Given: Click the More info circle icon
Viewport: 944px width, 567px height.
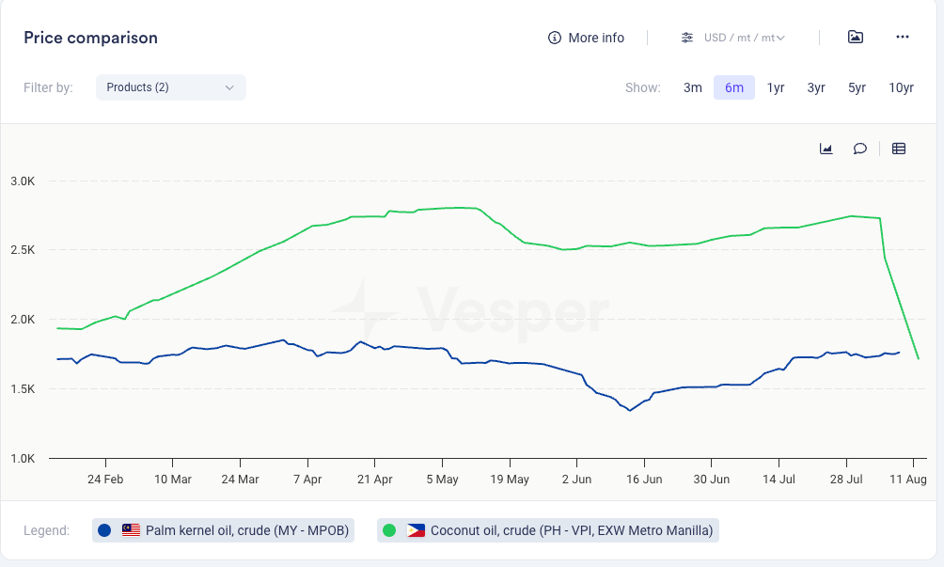Looking at the screenshot, I should 555,38.
